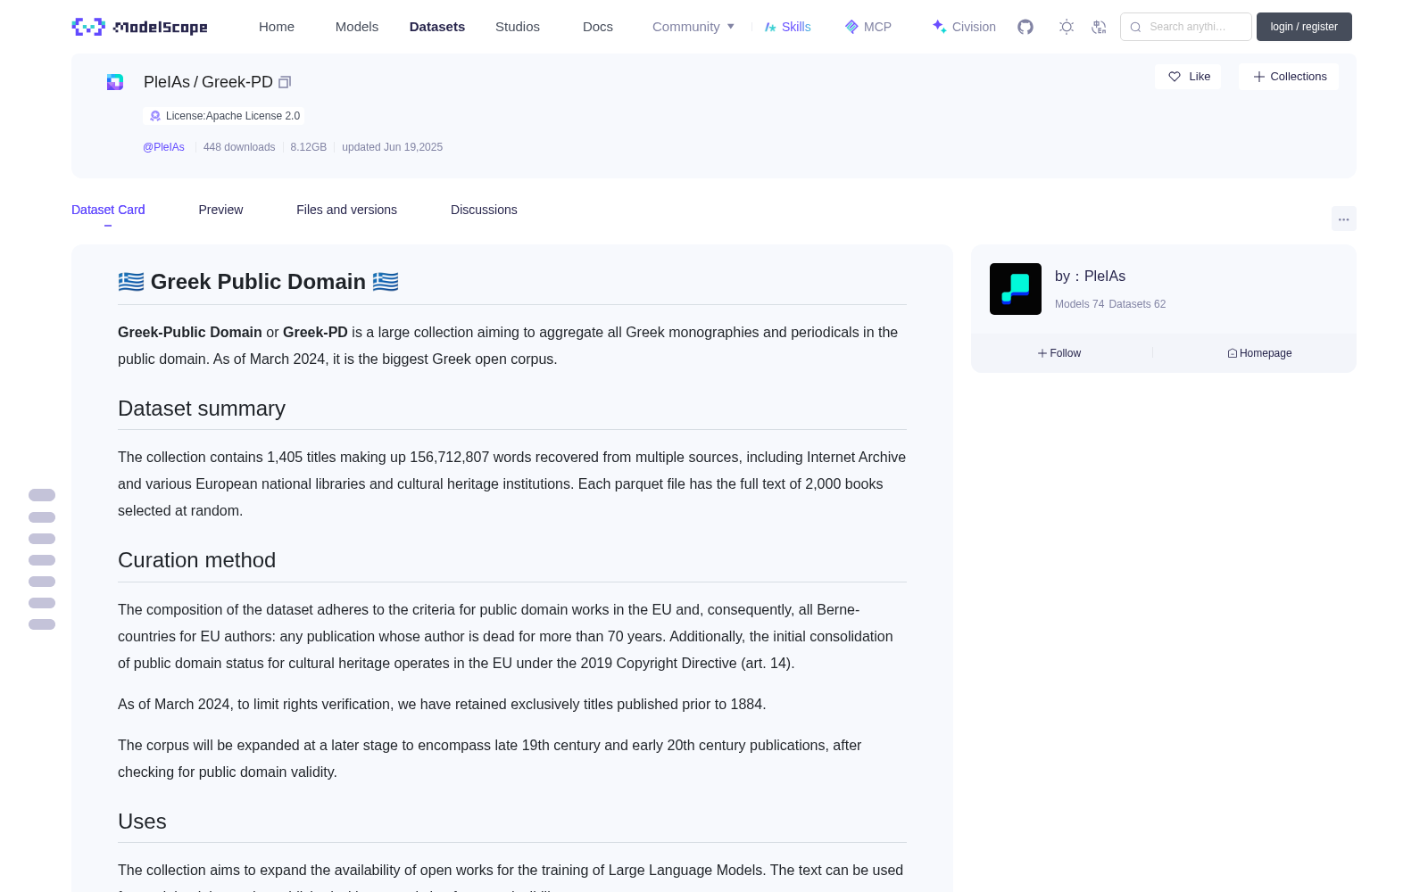Click the ModelScope logo

139,27
